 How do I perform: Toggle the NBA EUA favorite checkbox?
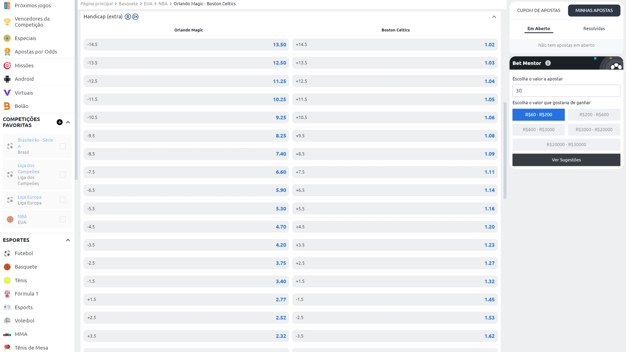63,220
